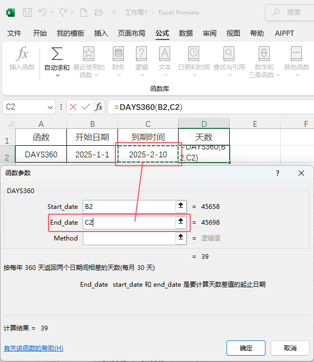The height and width of the screenshot is (362, 314).
Task: Open 查找与引用 functions category
Action: click(x=229, y=62)
